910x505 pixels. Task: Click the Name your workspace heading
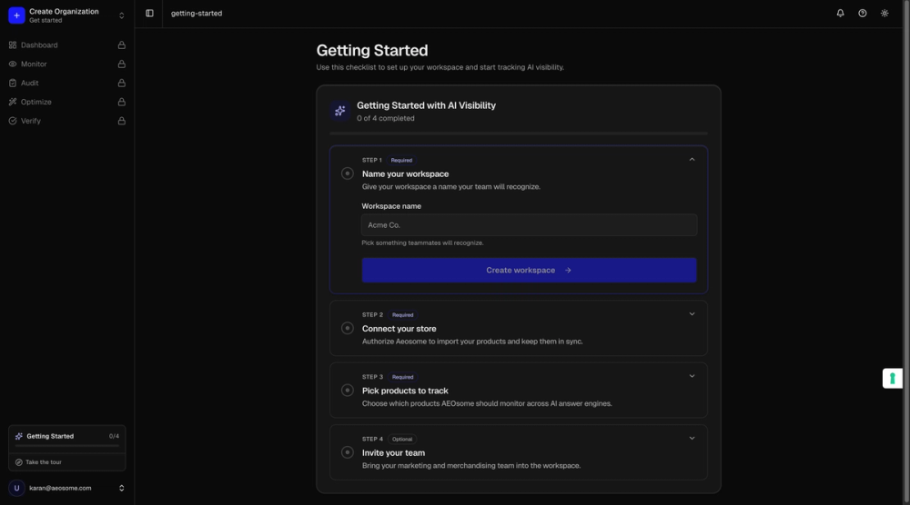tap(405, 173)
